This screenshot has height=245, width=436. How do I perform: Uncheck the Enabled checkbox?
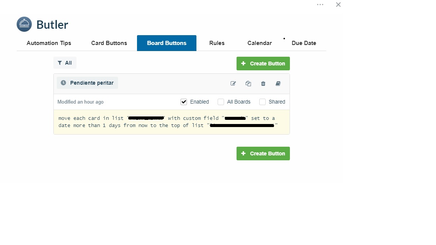point(184,102)
